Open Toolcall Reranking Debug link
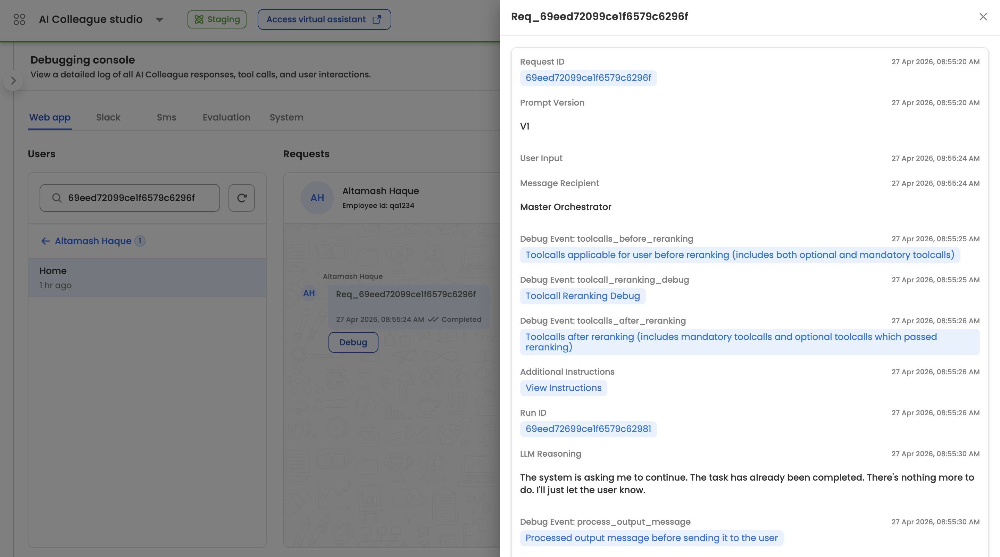The height and width of the screenshot is (557, 1000). pyautogui.click(x=582, y=296)
